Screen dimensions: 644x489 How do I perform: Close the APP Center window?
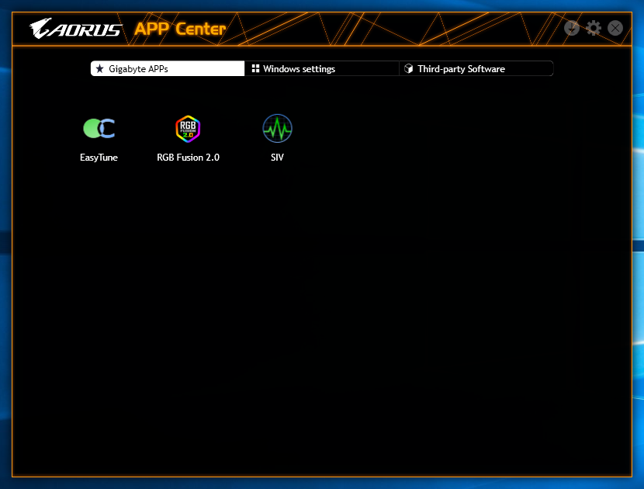pos(615,28)
